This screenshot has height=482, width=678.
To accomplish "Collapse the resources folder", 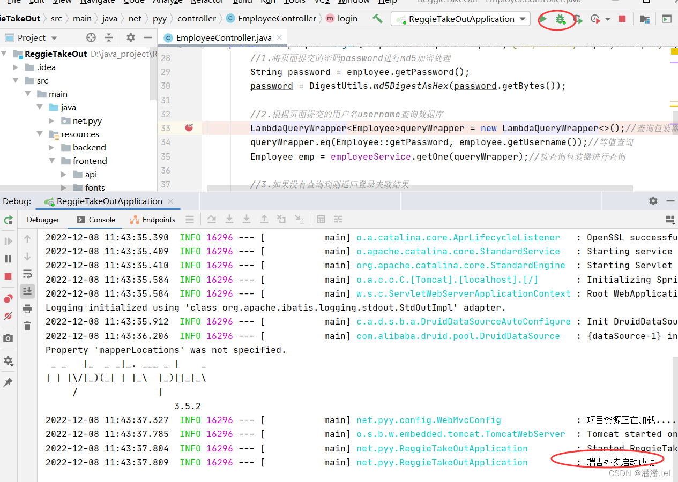I will (x=40, y=134).
